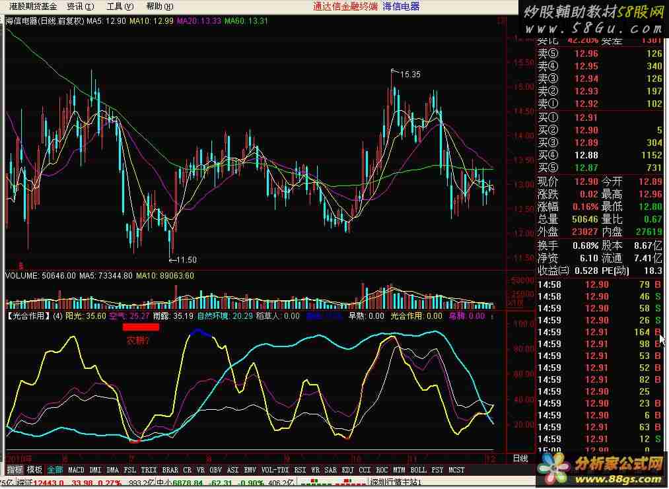Select the 模板 tab at bottom
669x489 pixels.
(35, 470)
